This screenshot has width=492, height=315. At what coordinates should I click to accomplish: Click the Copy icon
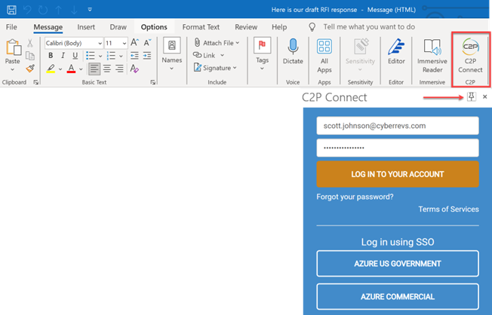click(30, 56)
